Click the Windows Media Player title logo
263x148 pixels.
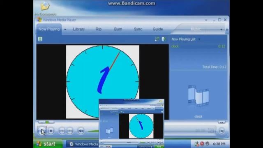pos(39,20)
